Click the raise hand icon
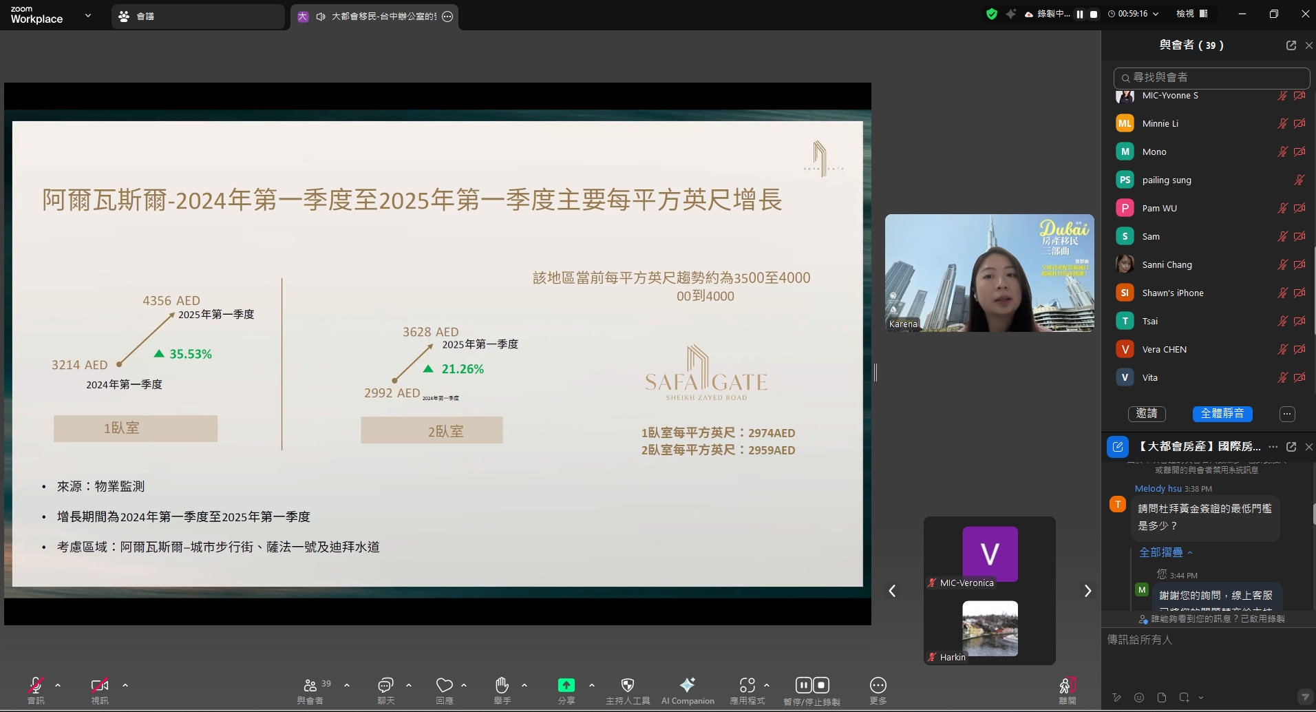 [502, 685]
